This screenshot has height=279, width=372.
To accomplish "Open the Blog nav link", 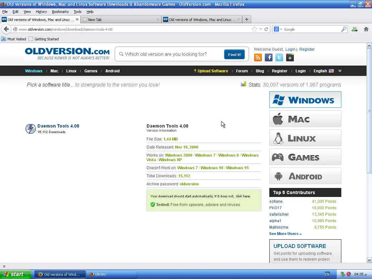I will point(260,71).
